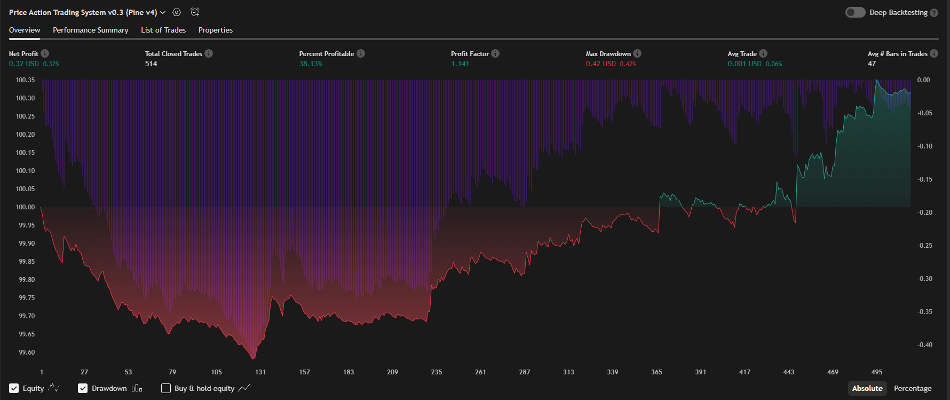Image resolution: width=950 pixels, height=400 pixels.
Task: Click the 0.001 USD avg trade value
Action: 745,64
